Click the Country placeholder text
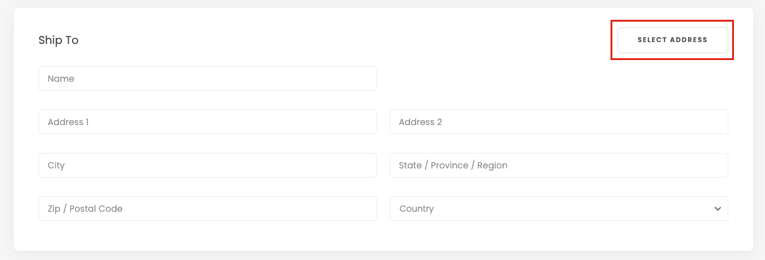 pos(416,209)
